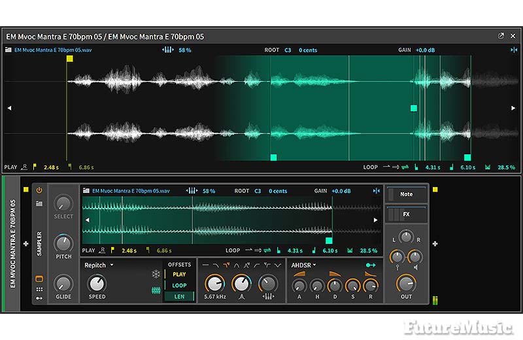This screenshot has height=340, width=523.
Task: Add device with plus before Sampler
Action: coord(26,244)
